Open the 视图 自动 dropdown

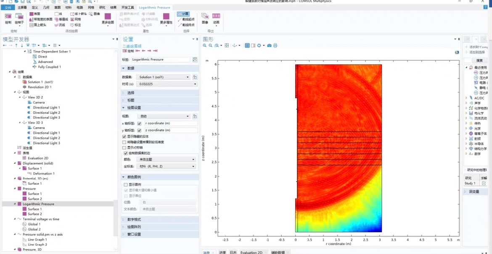[163, 116]
